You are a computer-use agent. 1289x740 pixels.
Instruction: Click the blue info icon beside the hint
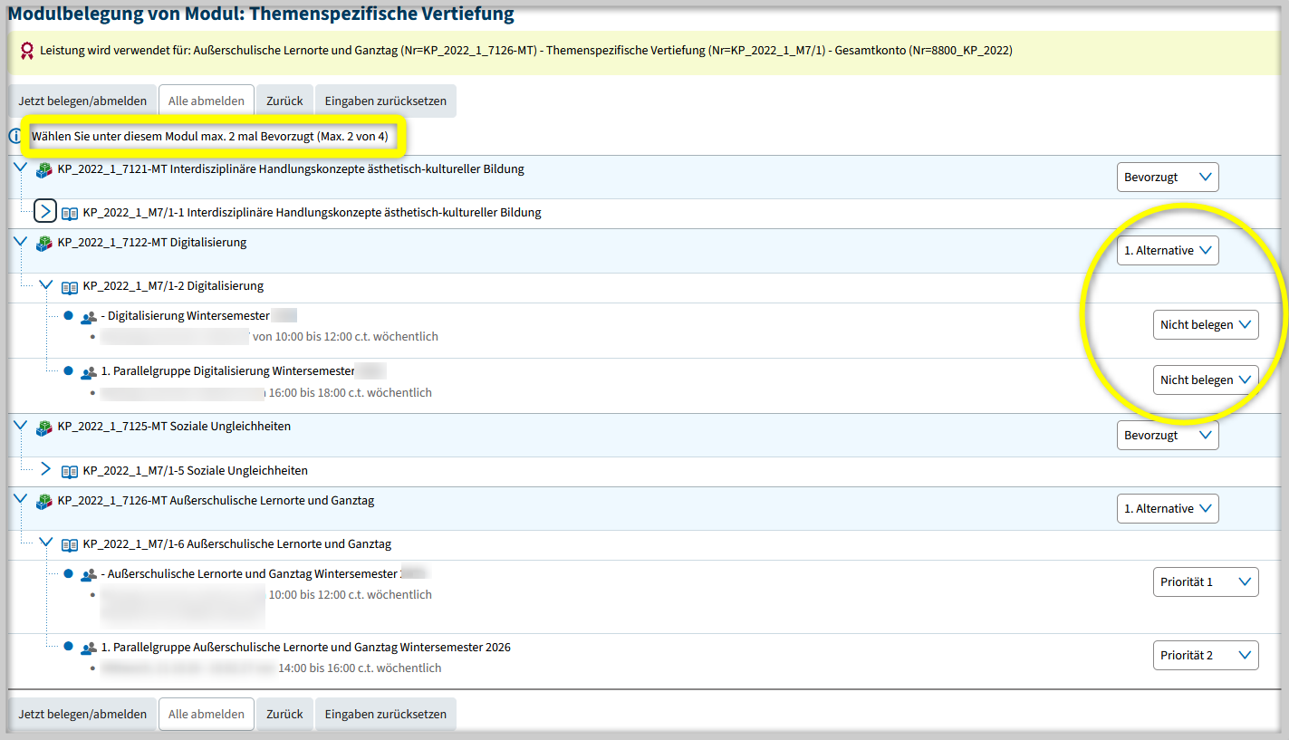point(14,137)
